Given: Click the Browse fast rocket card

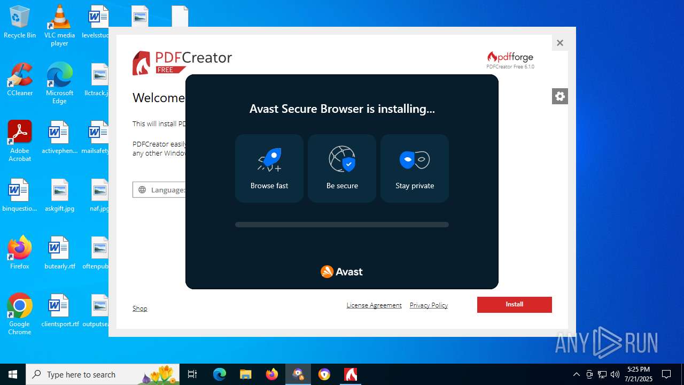Looking at the screenshot, I should (x=269, y=168).
